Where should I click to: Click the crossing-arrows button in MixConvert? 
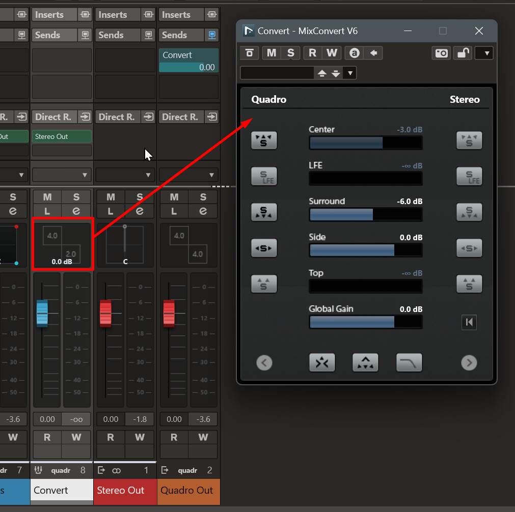pos(322,363)
